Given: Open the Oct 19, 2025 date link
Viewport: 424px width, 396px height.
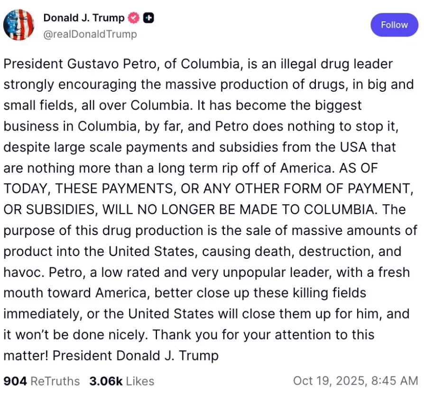Looking at the screenshot, I should tap(330, 381).
